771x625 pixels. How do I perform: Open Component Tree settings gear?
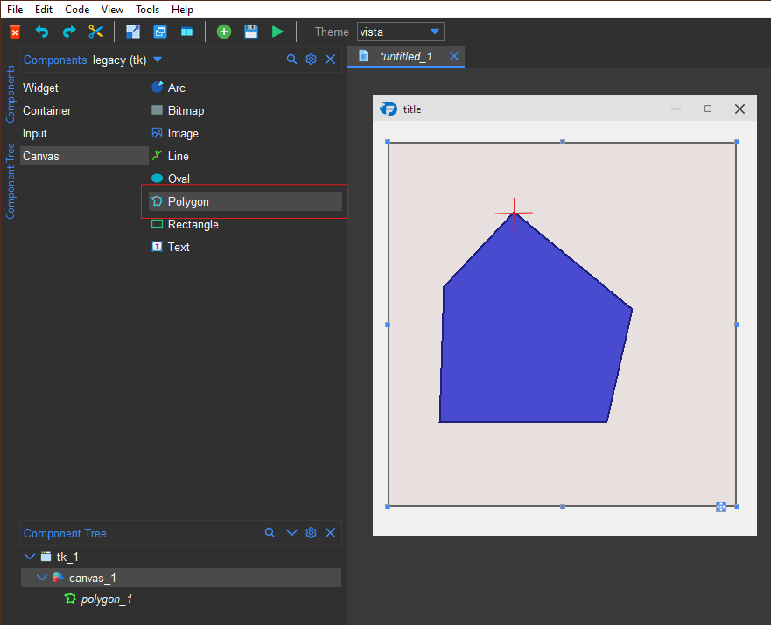311,532
